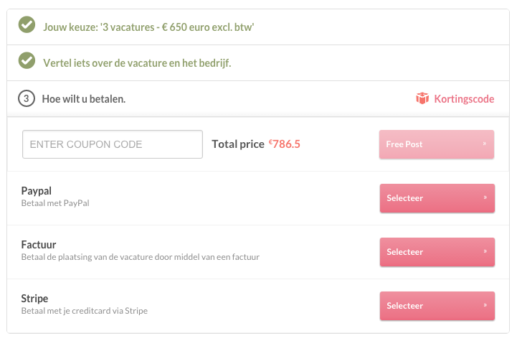Screen dimensions: 517x341
Task: Click the Factuur payment option title
Action: (39, 244)
